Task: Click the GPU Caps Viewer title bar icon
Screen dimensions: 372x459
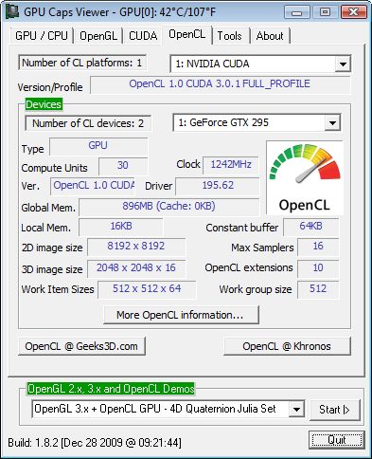Action: pyautogui.click(x=12, y=11)
